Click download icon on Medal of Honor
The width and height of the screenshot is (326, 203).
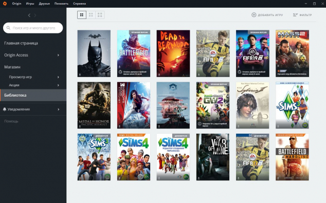click(x=80, y=126)
